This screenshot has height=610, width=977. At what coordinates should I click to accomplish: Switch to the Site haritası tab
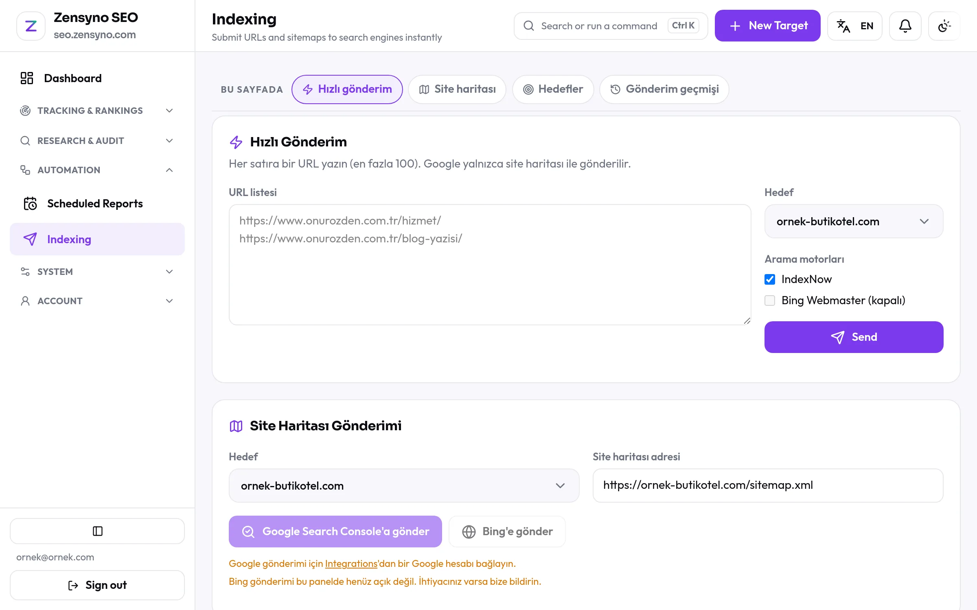[x=457, y=89]
